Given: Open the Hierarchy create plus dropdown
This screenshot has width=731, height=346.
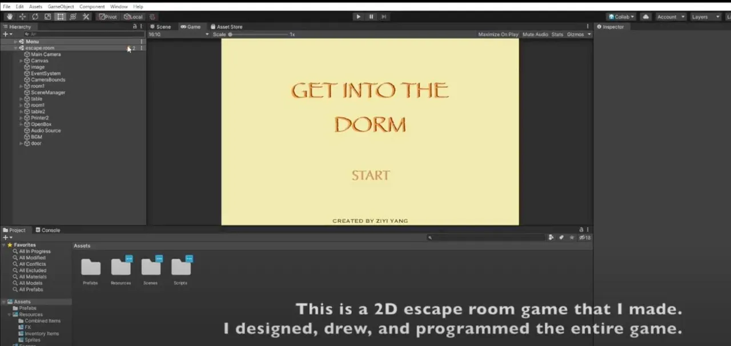Looking at the screenshot, I should click(x=7, y=34).
